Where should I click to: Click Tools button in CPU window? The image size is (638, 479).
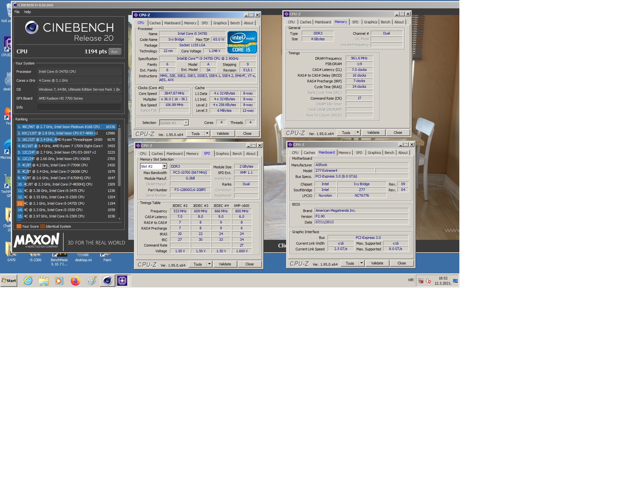[x=196, y=133]
